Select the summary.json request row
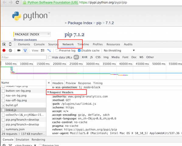This screenshot has width=182, height=146. pos(23,129)
